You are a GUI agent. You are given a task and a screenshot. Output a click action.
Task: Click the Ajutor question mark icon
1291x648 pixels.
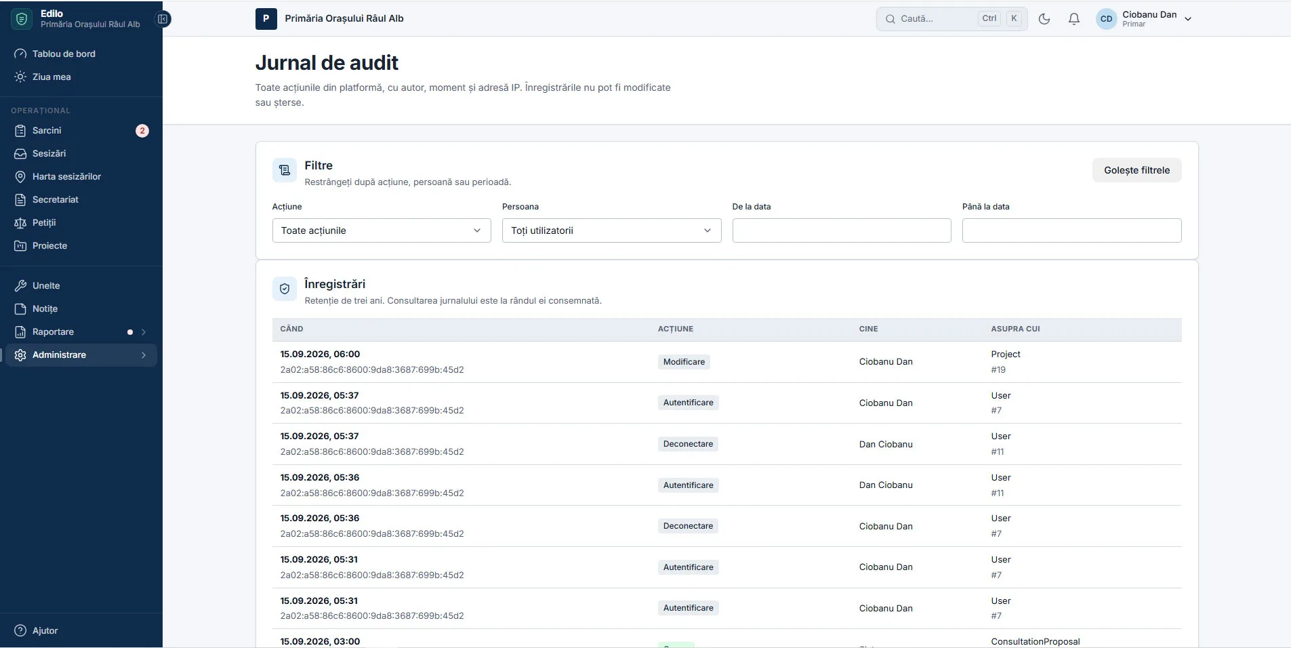(x=20, y=630)
